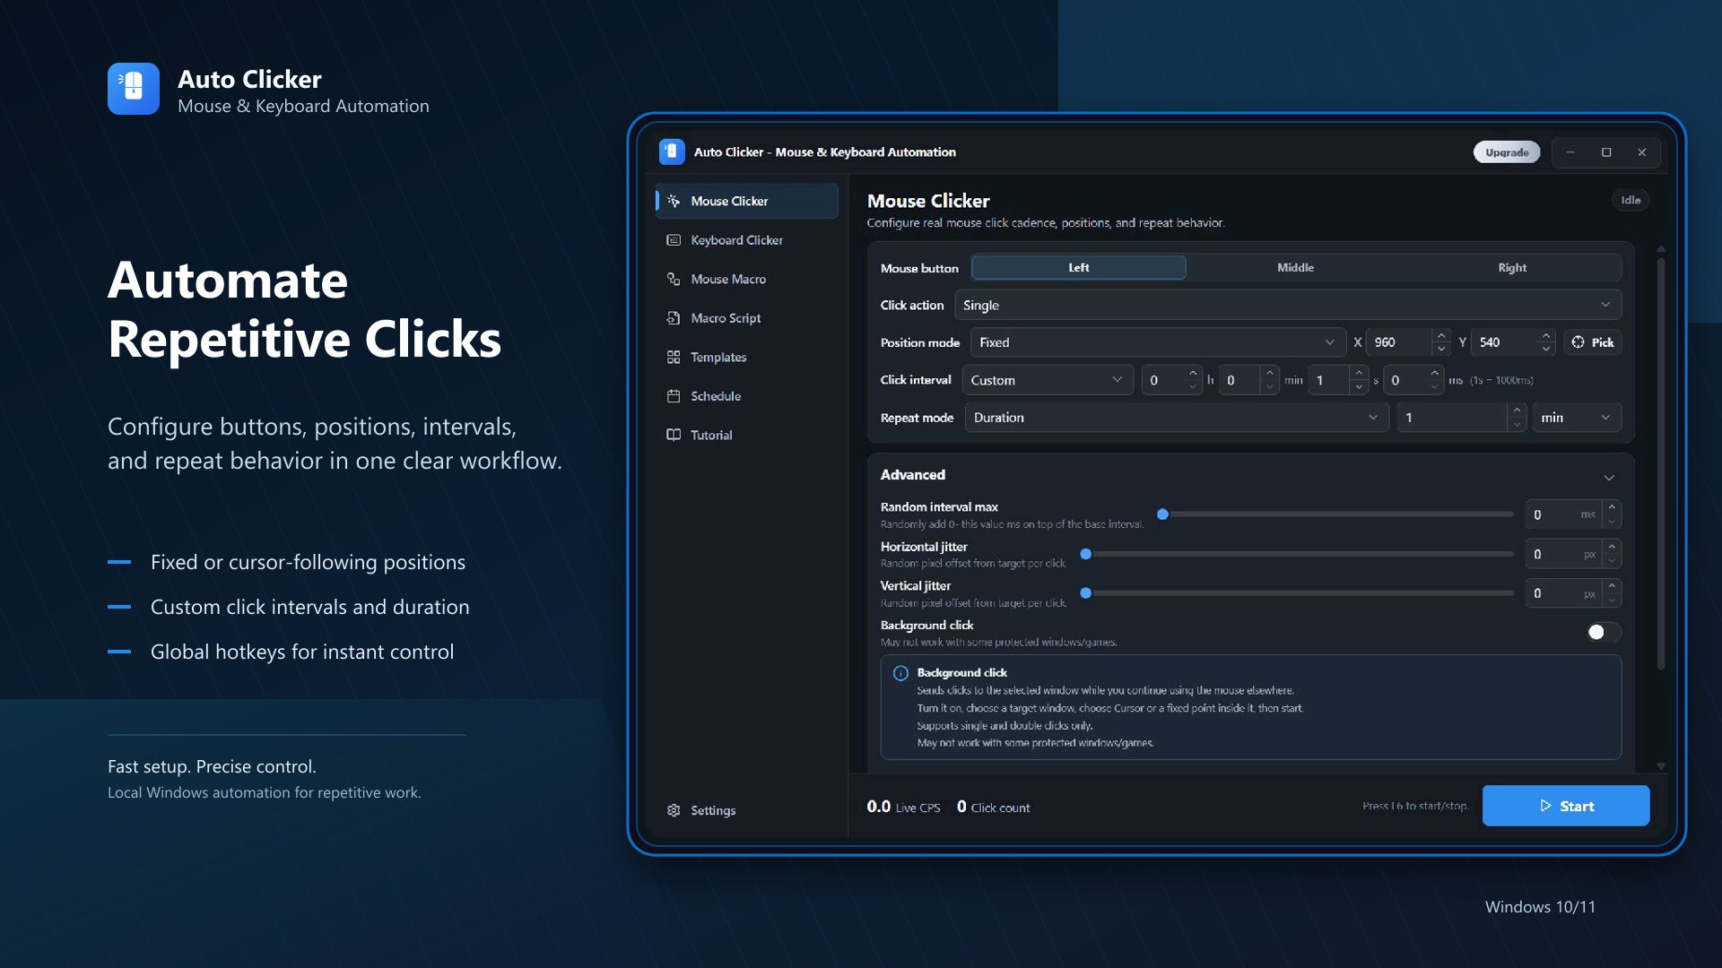Open the Click interval Custom dropdown
This screenshot has height=968, width=1722.
[x=1048, y=380]
